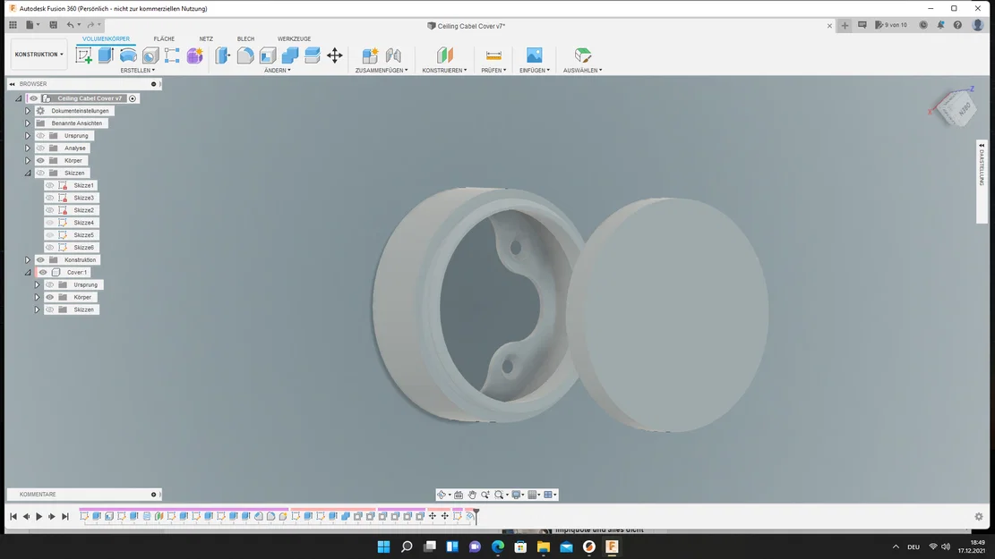Screen dimensions: 995x559
Task: Toggle visibility of top-level Körper folder
Action: [40, 160]
